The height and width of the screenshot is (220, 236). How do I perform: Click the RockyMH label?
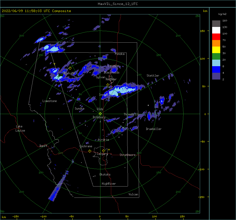(x=69, y=73)
